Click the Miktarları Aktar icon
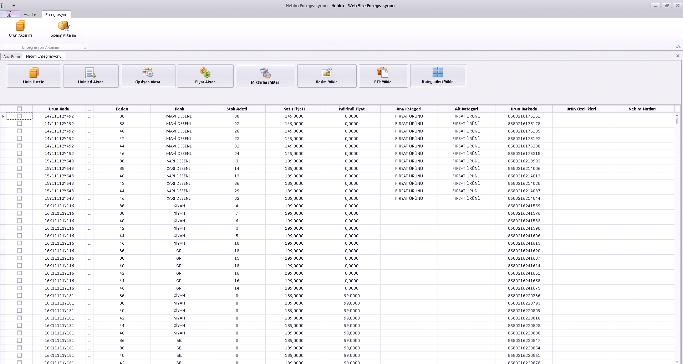This screenshot has width=683, height=364. 265,73
